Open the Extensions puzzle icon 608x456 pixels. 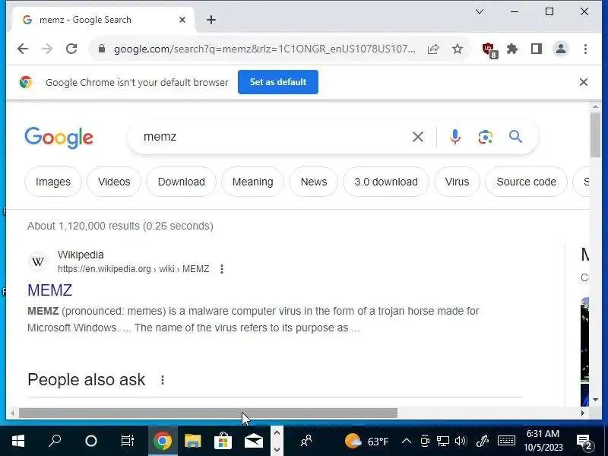(x=512, y=49)
